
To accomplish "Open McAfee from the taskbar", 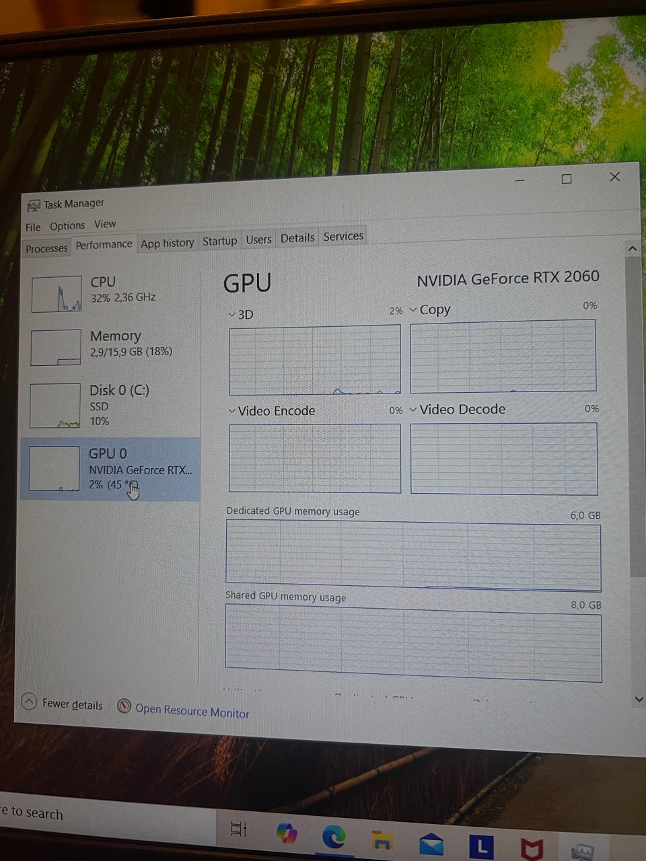I will [532, 850].
